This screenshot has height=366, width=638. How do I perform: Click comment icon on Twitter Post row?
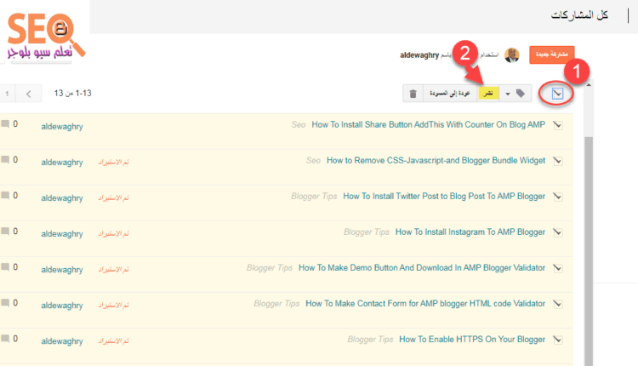point(5,196)
